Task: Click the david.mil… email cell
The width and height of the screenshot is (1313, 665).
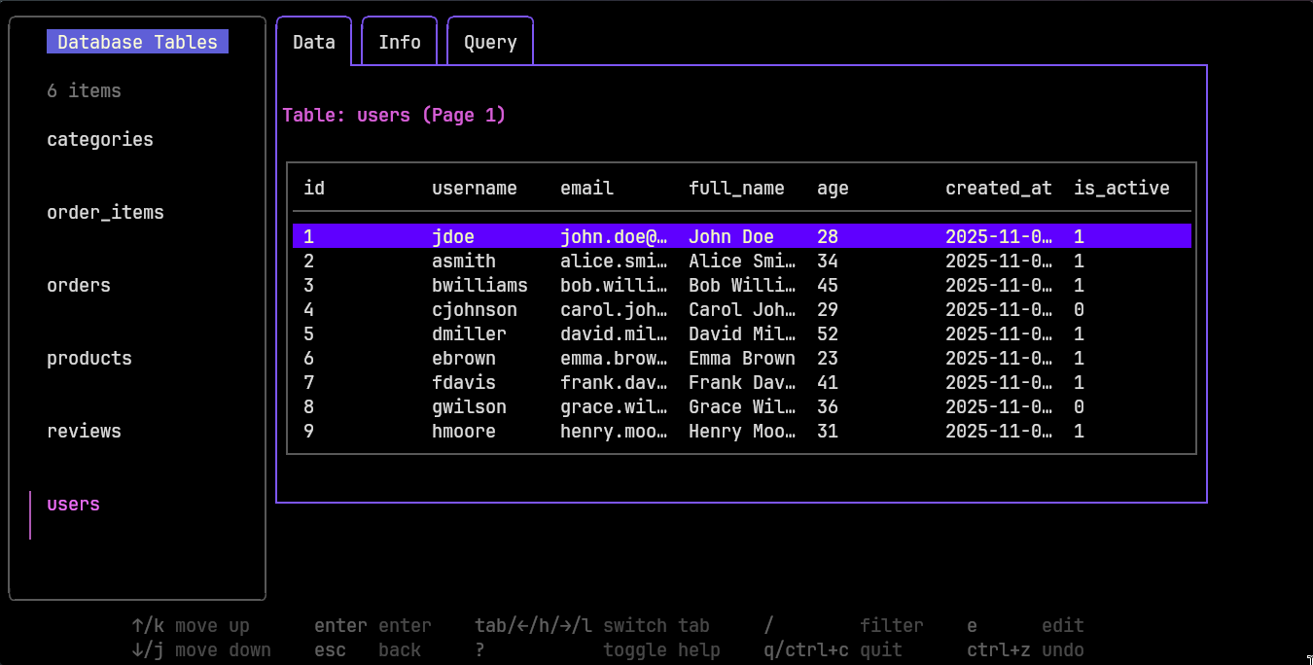Action: 614,333
